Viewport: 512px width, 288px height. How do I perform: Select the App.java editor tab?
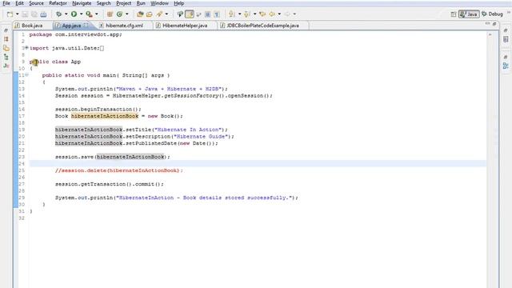(x=71, y=26)
